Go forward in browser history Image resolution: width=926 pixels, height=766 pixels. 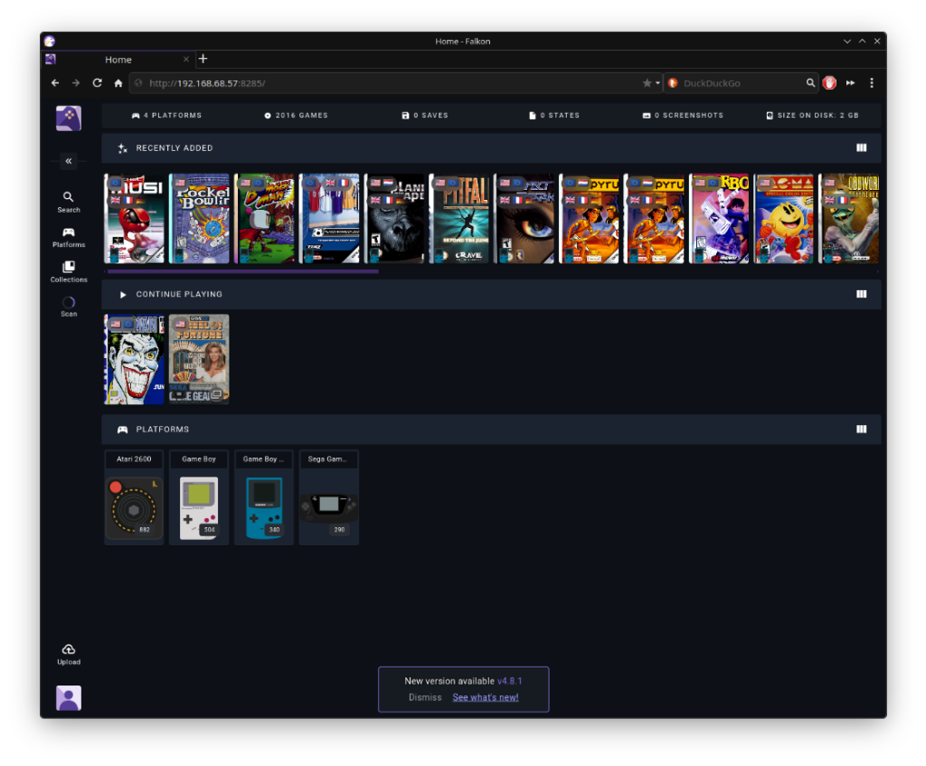tap(76, 83)
